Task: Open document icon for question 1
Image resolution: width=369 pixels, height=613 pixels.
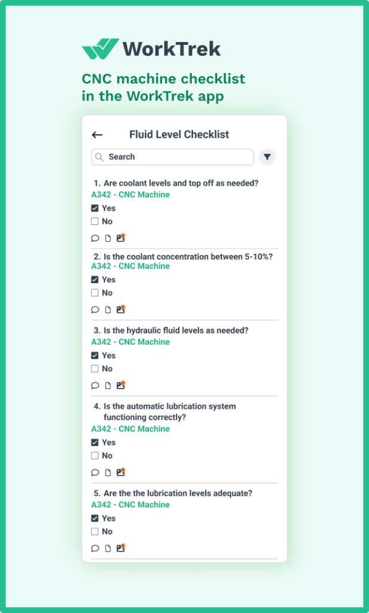Action: click(108, 238)
